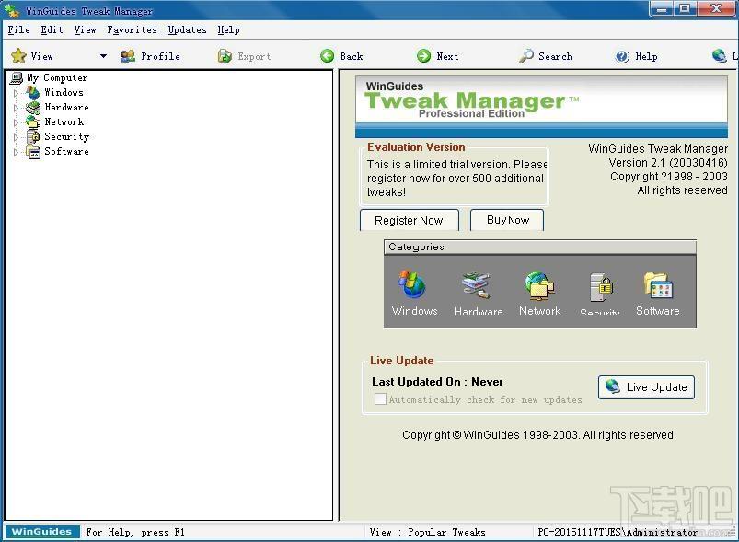Select My Computer root icon

(17, 78)
